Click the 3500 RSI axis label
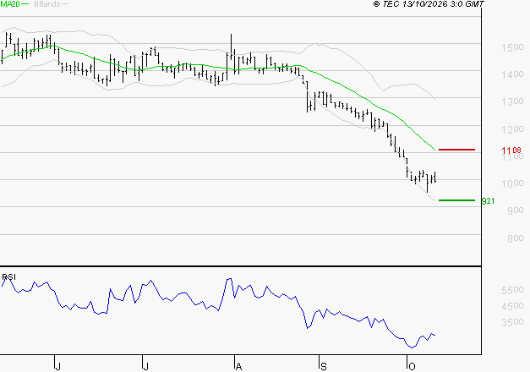The image size is (530, 372). [512, 322]
